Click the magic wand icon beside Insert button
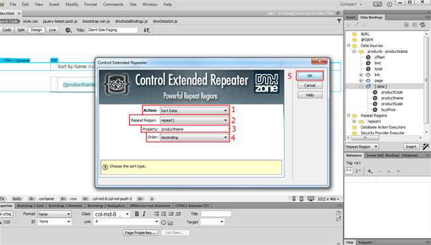The image size is (431, 245). (426, 146)
